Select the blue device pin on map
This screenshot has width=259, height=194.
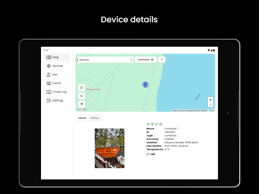pos(145,84)
